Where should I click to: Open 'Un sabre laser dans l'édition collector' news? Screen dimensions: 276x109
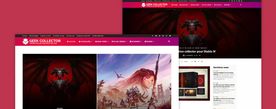pyautogui.click(x=224, y=86)
